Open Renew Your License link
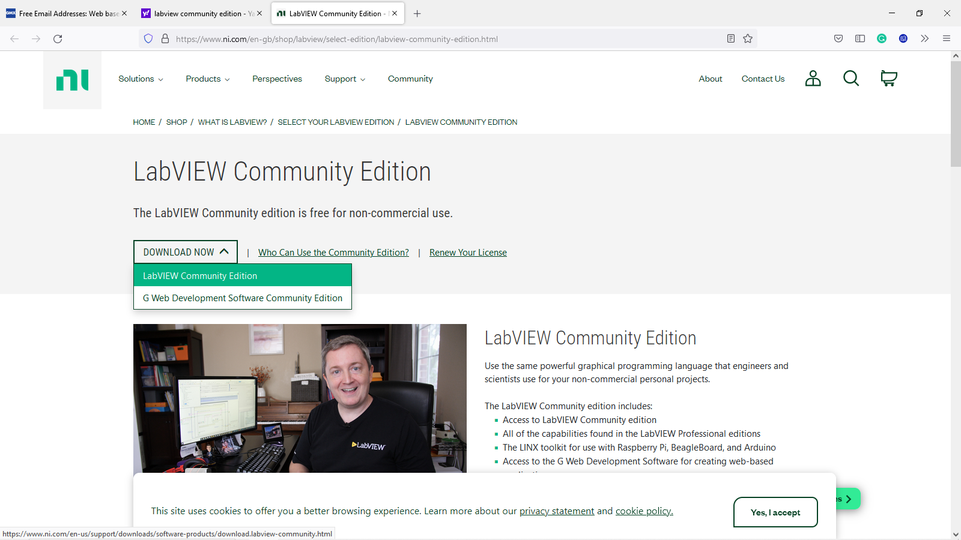The height and width of the screenshot is (540, 961). (468, 253)
